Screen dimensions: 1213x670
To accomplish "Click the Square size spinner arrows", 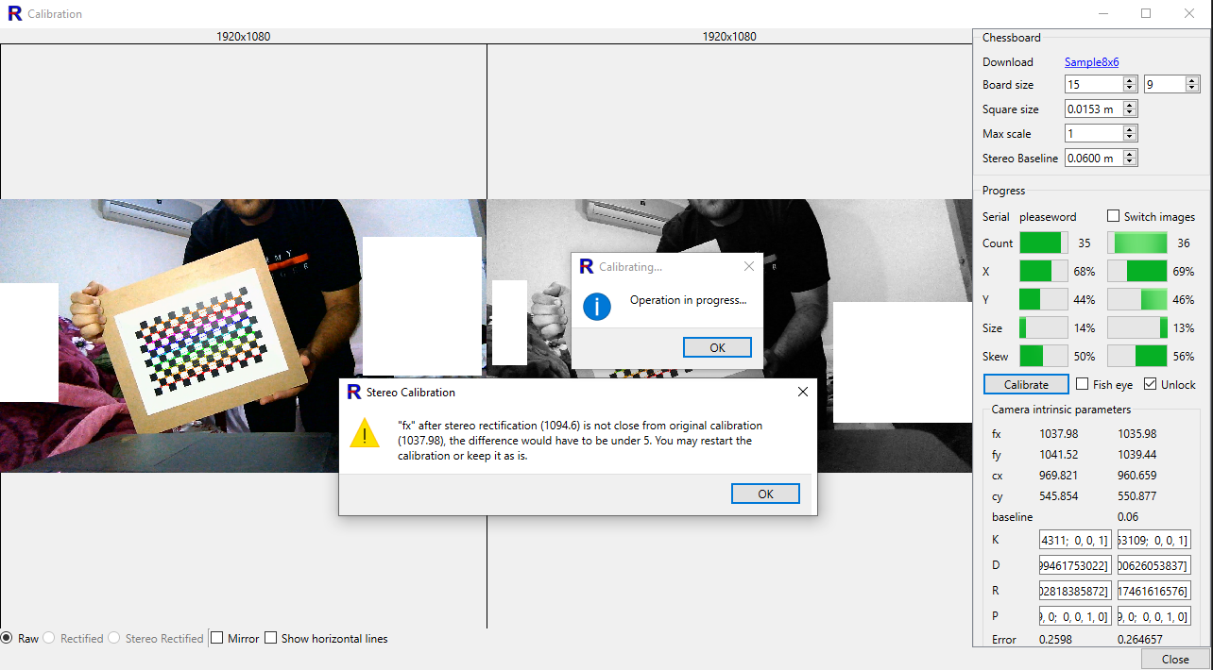I will click(1130, 109).
